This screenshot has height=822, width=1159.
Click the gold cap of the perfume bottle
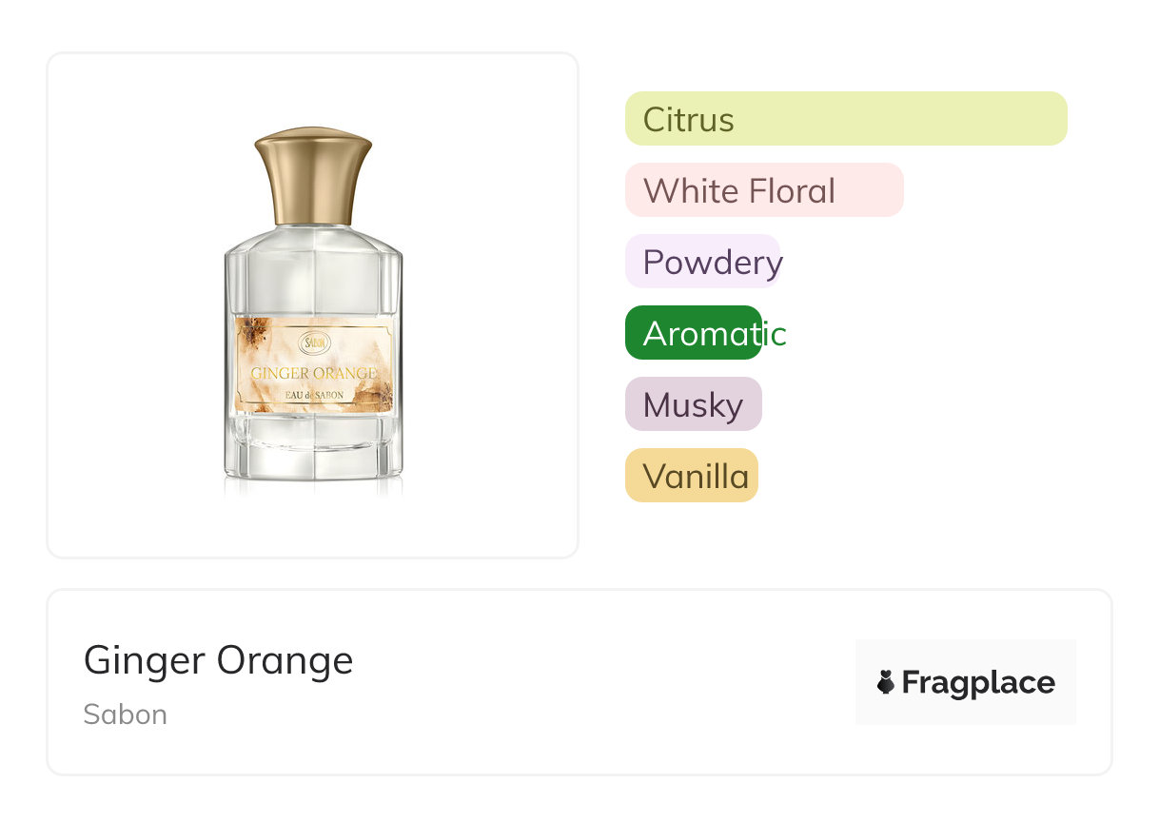point(313,177)
